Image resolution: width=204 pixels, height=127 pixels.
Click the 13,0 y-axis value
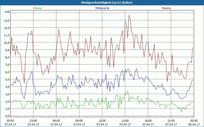pyautogui.click(x=7, y=21)
